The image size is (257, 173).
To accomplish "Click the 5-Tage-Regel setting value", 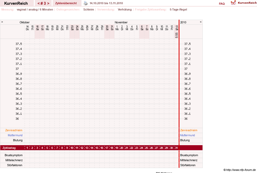I will tap(178, 9).
